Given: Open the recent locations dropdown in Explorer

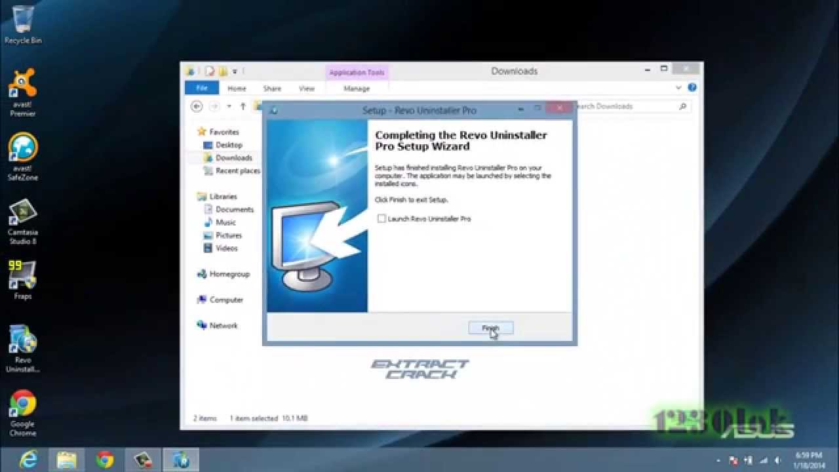Looking at the screenshot, I should pos(229,106).
